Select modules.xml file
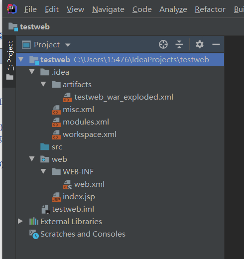This screenshot has height=259, width=244. click(x=86, y=122)
